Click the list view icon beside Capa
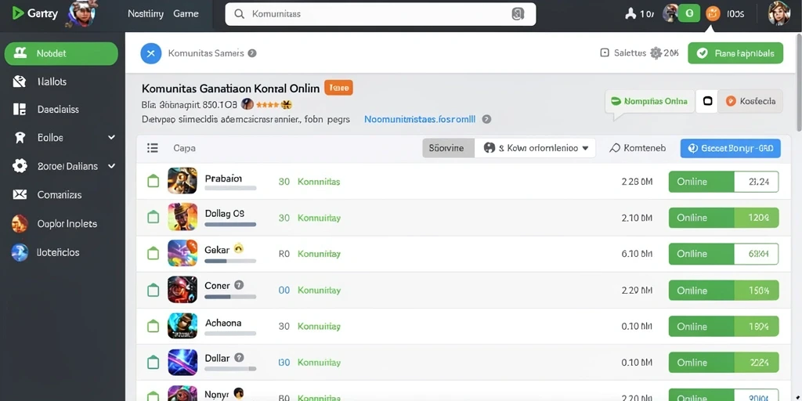 click(x=153, y=148)
